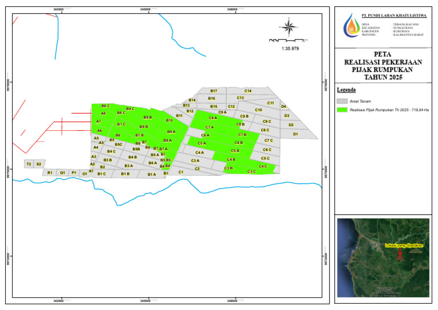The width and height of the screenshot is (438, 310).
Task: Select block B16 on the map
Action: click(212, 98)
